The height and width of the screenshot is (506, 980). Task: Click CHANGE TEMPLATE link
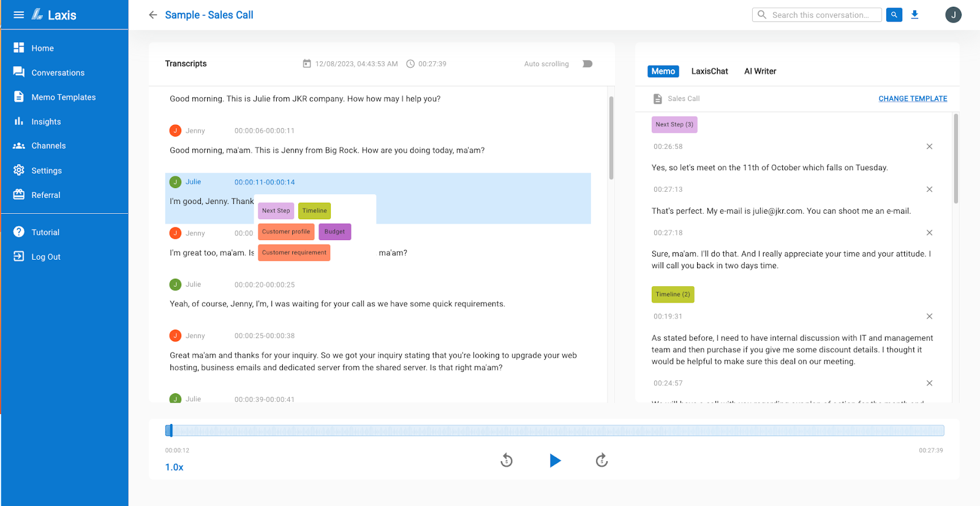click(x=913, y=99)
